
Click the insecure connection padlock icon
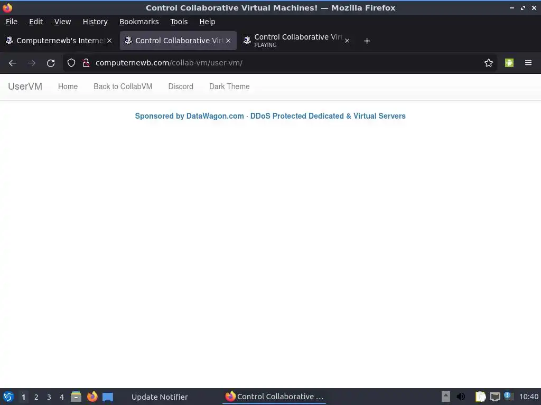click(86, 63)
